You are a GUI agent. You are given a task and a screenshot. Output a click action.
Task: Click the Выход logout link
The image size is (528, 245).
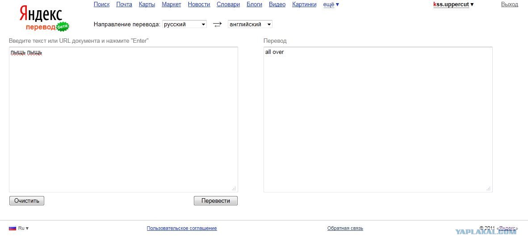510,4
